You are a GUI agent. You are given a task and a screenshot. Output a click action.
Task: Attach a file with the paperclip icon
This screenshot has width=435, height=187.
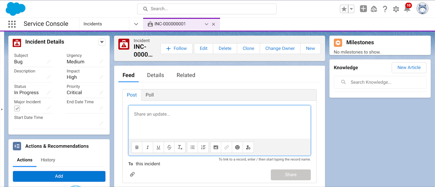[132, 174]
